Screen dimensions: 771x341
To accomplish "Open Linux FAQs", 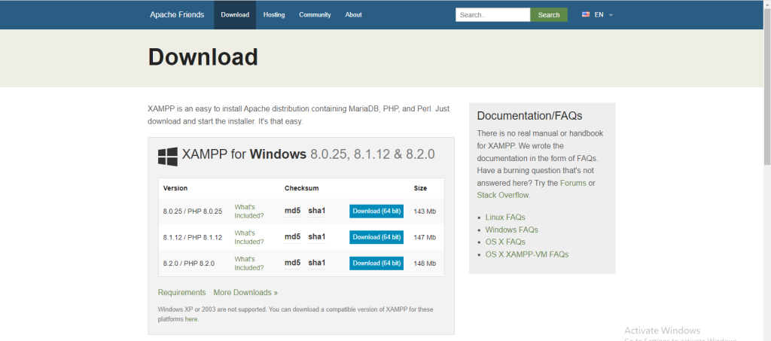I will pyautogui.click(x=505, y=218).
